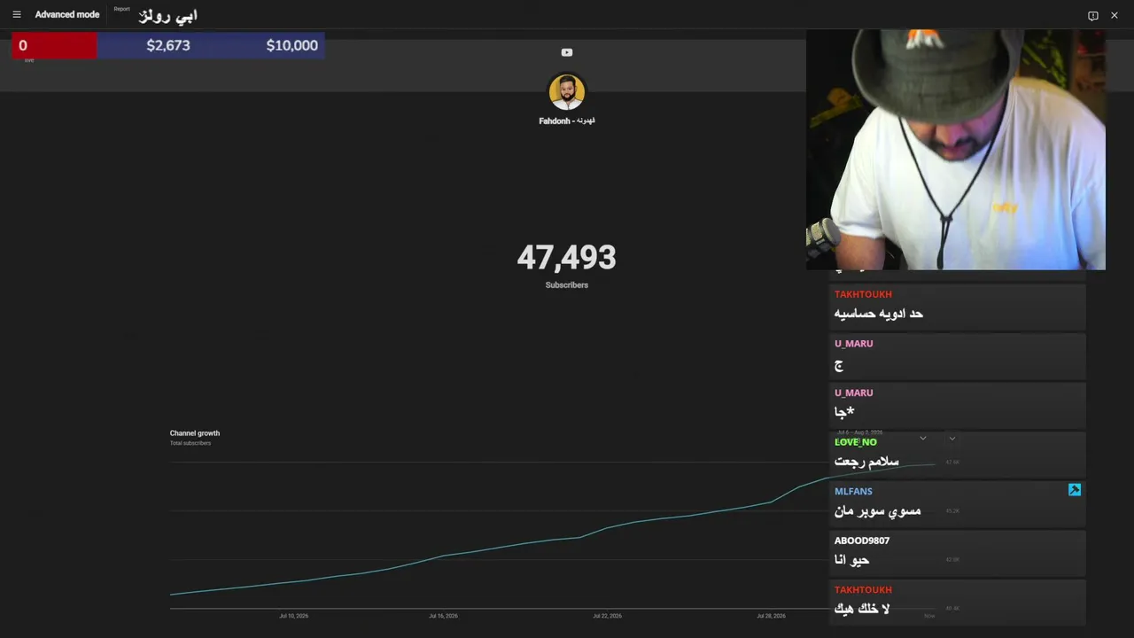Click the send feedback icon
Viewport: 1134px width, 638px height.
(x=1092, y=15)
